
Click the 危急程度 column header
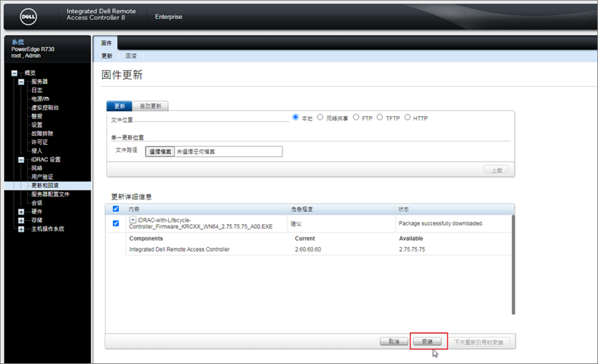[301, 209]
